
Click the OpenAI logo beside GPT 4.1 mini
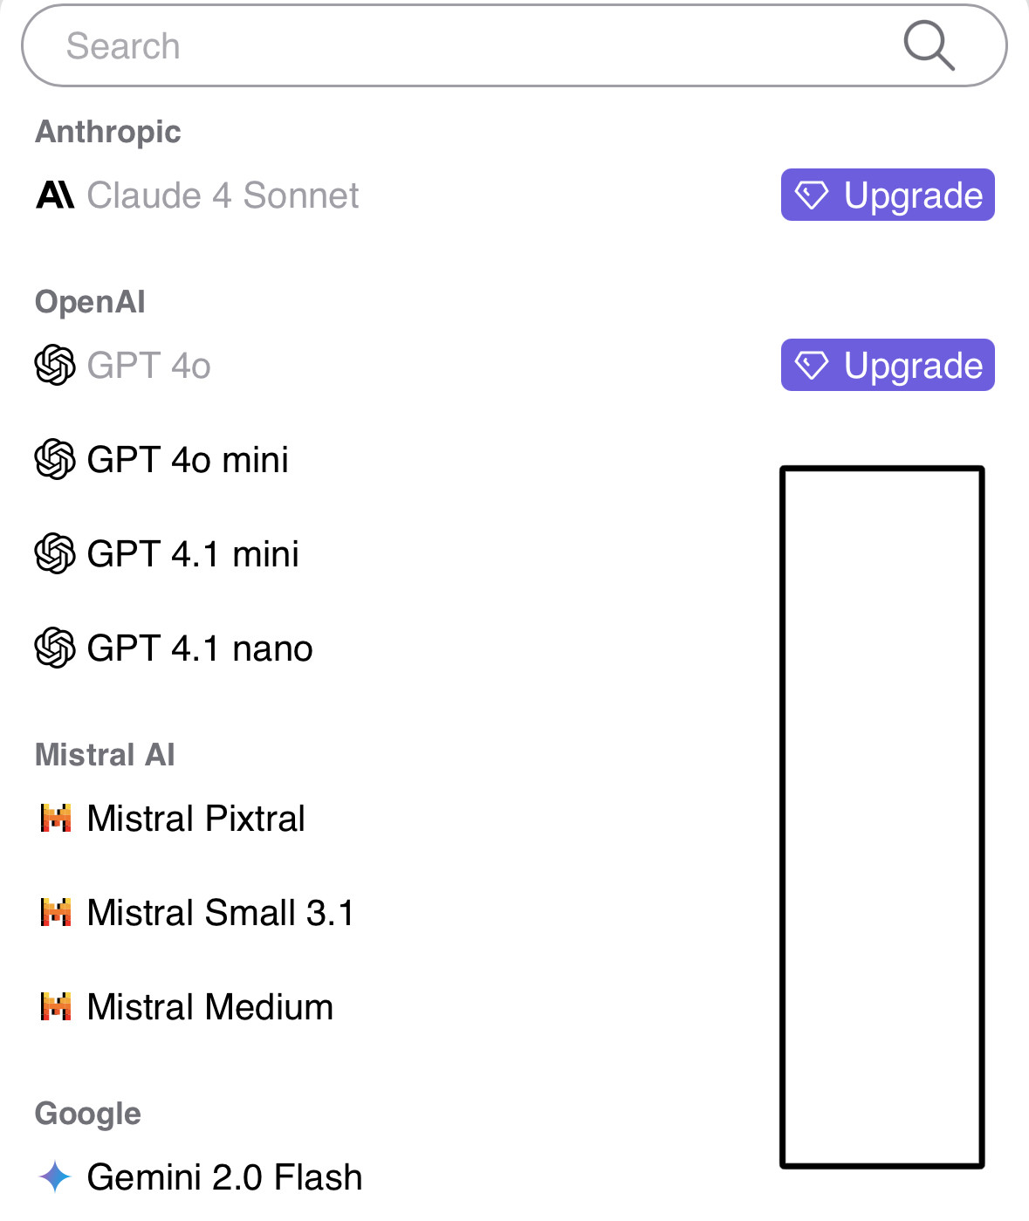55,553
